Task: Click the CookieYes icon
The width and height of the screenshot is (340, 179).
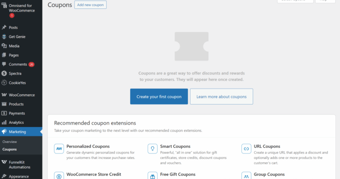Action: (x=4, y=83)
